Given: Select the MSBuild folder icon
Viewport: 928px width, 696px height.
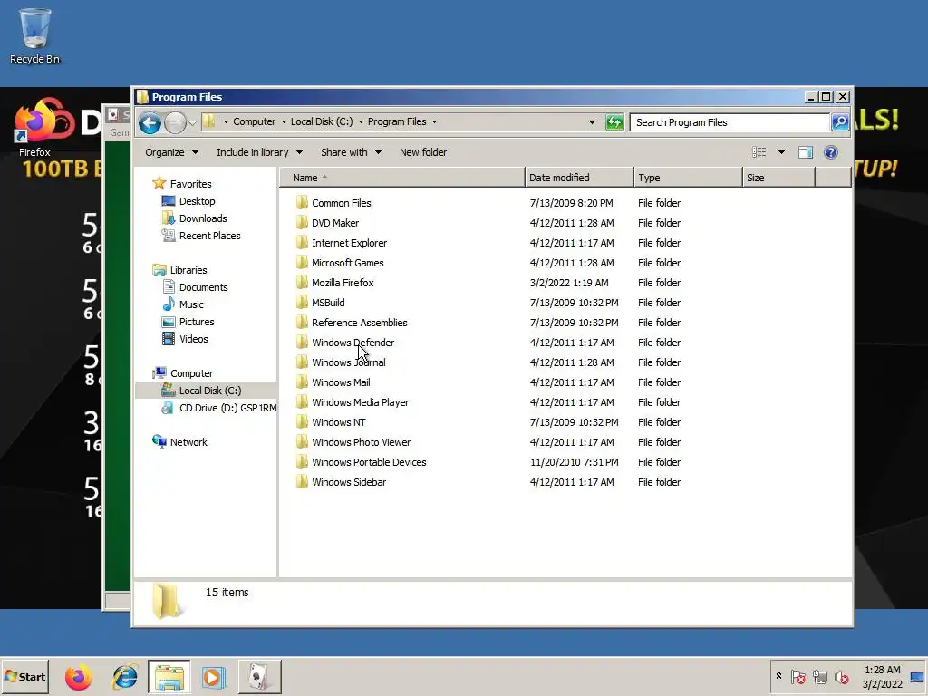Looking at the screenshot, I should [x=302, y=303].
